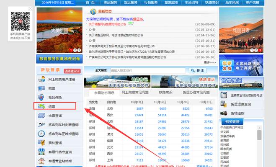Open the 中央政府门户网站 related link

point(232,127)
